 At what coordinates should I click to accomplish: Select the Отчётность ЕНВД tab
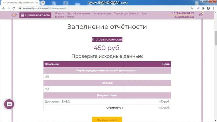tap(20, 3)
